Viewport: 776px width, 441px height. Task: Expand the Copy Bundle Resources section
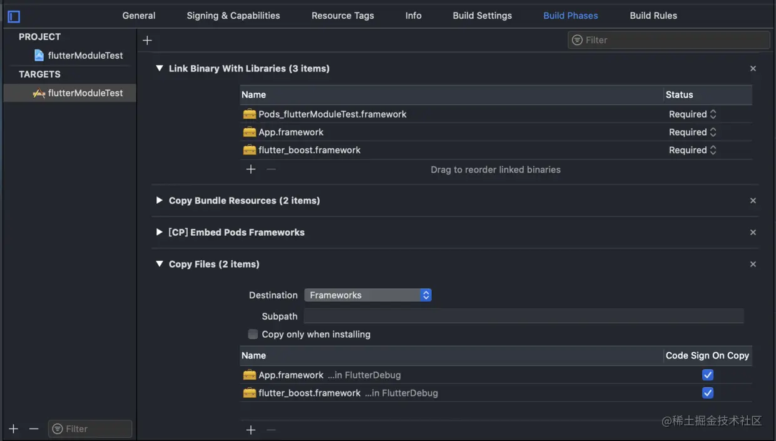coord(159,201)
